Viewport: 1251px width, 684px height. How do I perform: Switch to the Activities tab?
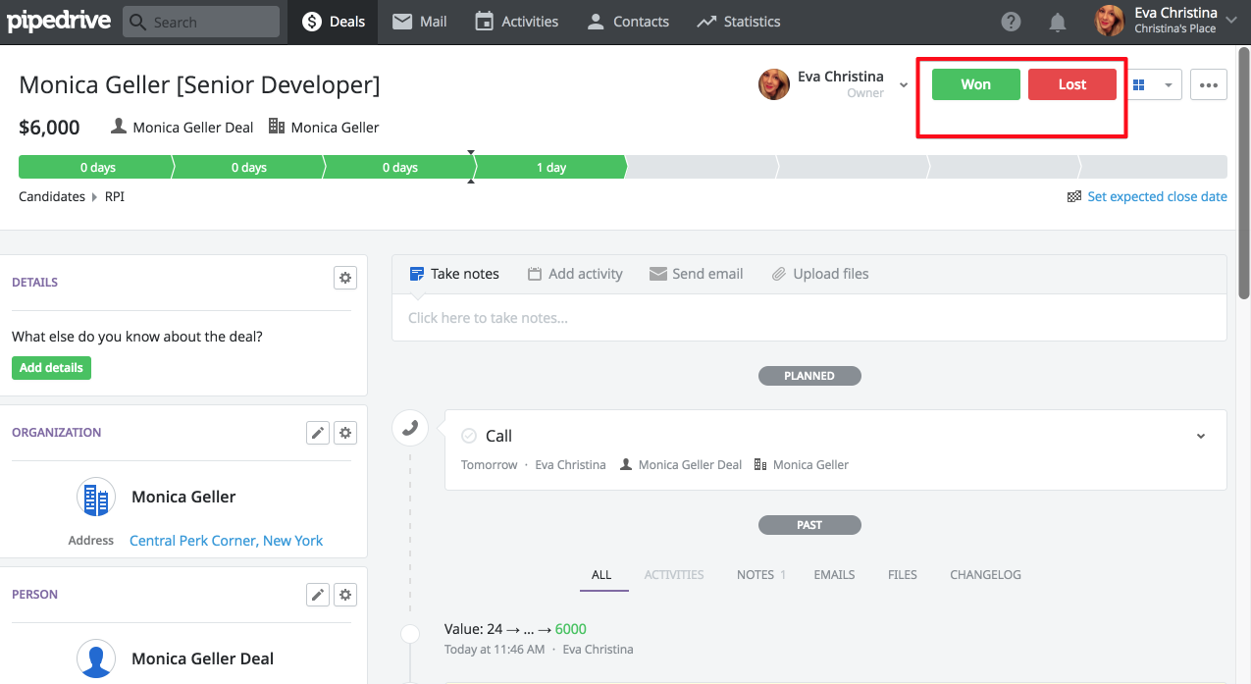[516, 22]
